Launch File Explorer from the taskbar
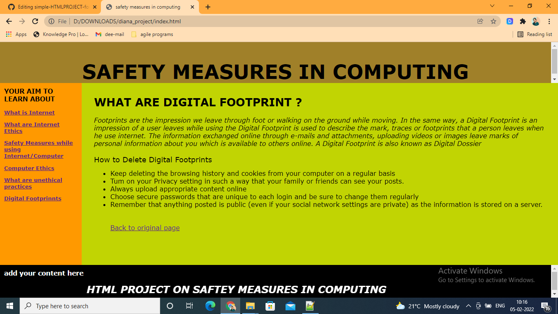The image size is (558, 314). click(x=250, y=306)
